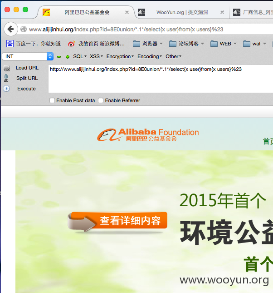Click the WooYun tab cloud favicon
This screenshot has height=293, width=273.
coord(141,12)
